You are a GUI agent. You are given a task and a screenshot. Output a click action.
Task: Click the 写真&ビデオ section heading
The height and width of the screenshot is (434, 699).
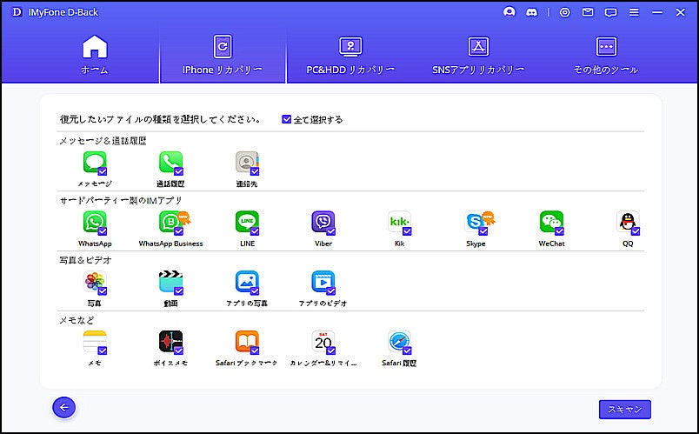click(85, 261)
